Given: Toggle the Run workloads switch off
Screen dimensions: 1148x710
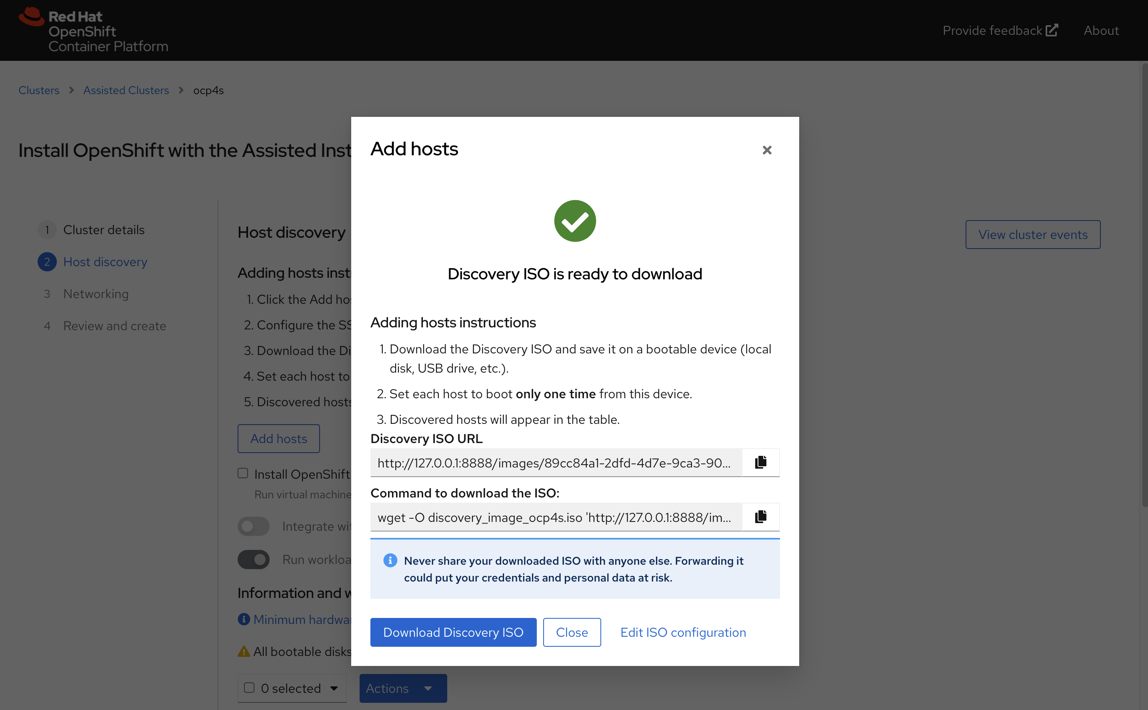Looking at the screenshot, I should point(254,559).
